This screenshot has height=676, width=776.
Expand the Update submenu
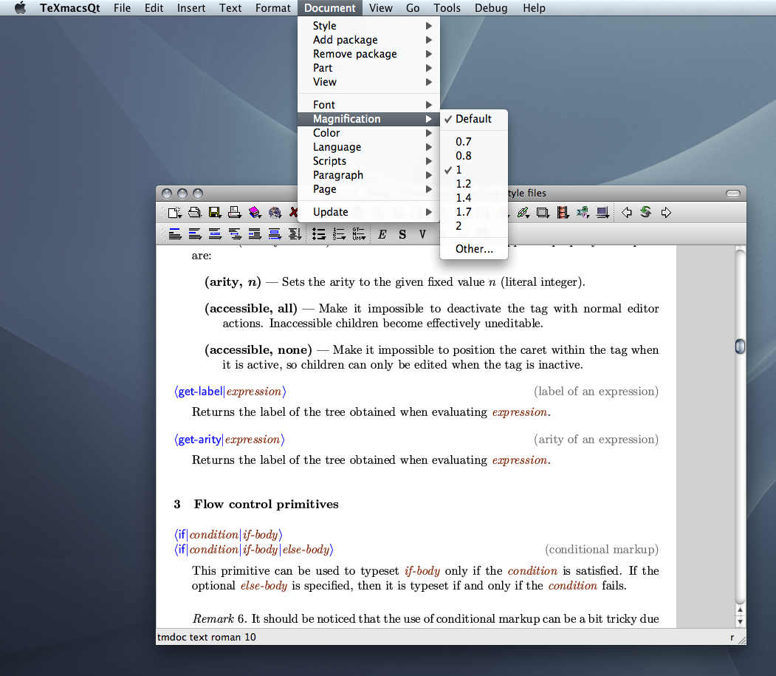(x=368, y=212)
